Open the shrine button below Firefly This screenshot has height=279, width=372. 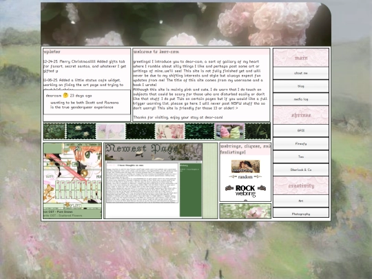[x=301, y=156]
